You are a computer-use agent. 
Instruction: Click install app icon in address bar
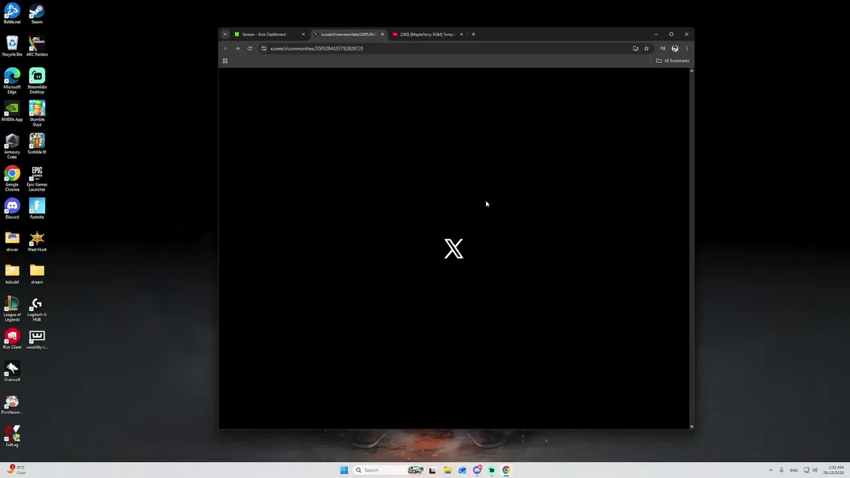[636, 48]
